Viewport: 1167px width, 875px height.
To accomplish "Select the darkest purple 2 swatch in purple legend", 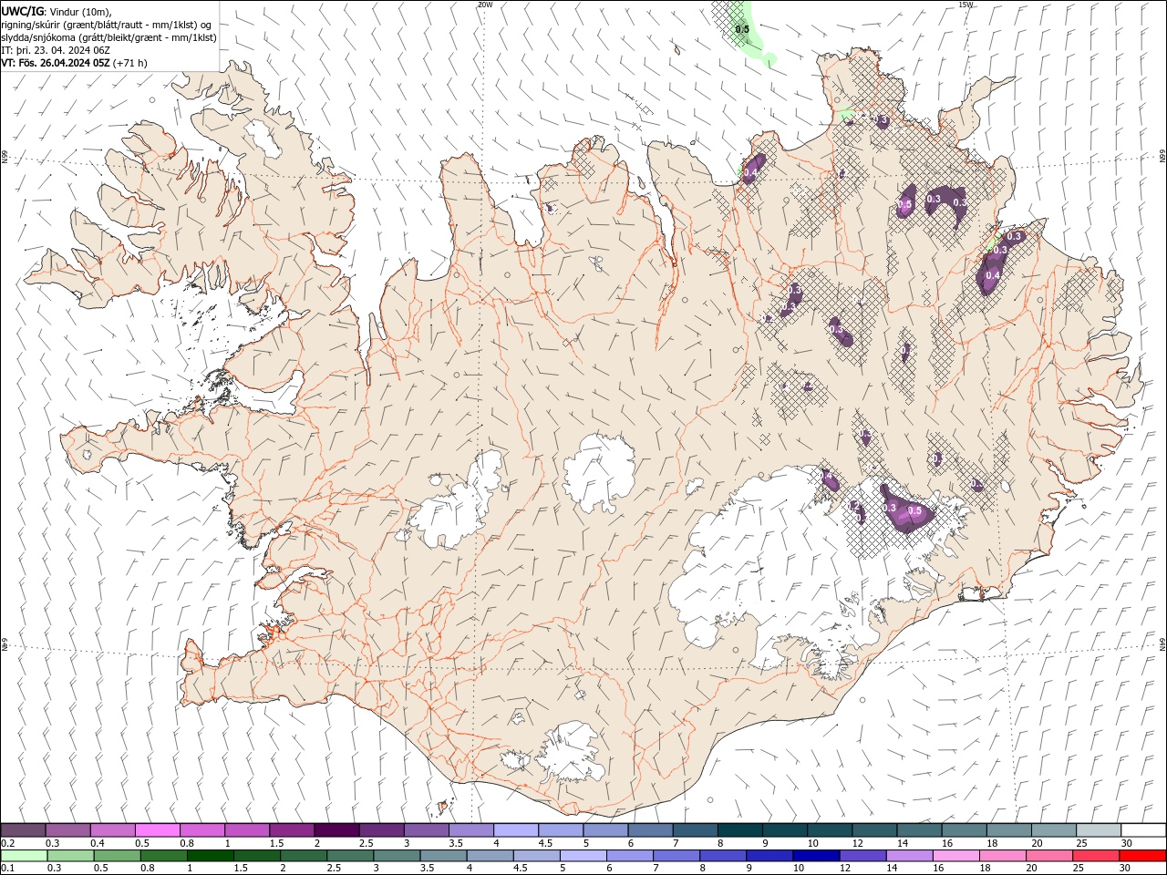I will [x=336, y=829].
